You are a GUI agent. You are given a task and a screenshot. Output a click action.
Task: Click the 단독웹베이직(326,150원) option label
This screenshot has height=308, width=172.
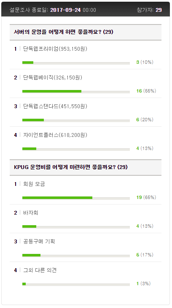53,77
